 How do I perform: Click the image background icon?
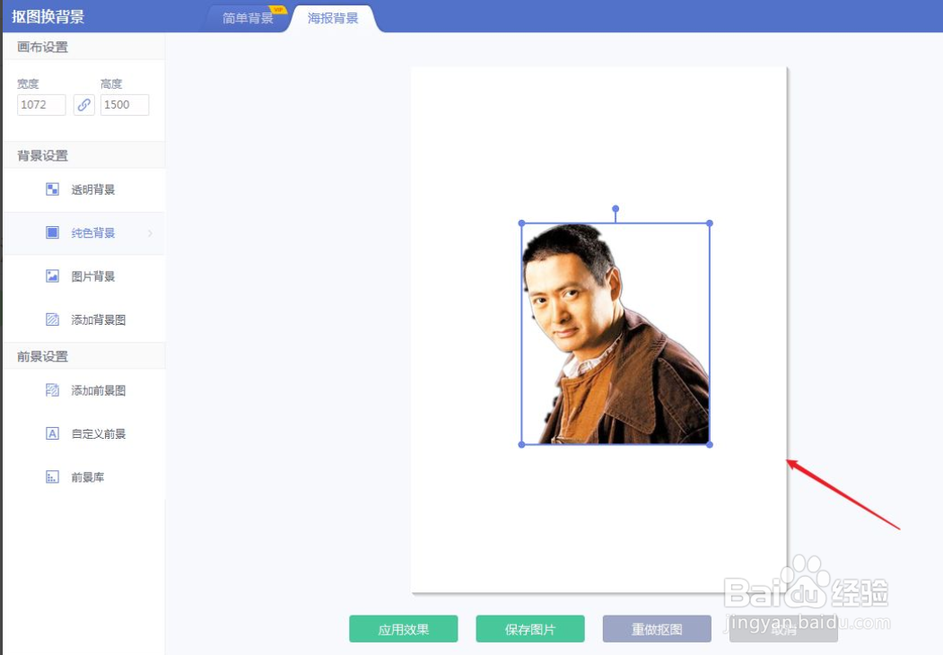(x=52, y=276)
